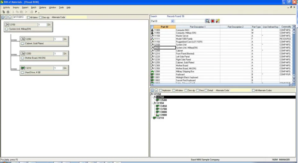Click the chip icon on box 13210

click(23, 68)
